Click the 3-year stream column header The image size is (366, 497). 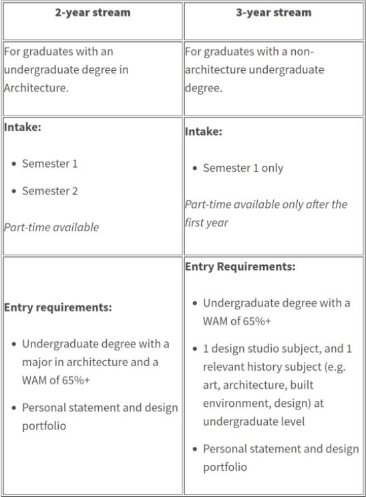point(273,13)
